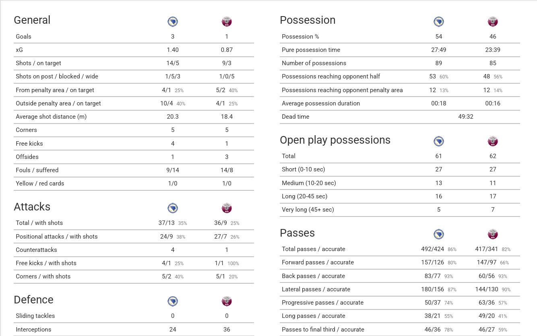Click Qatar crest icon in General header

227,21
